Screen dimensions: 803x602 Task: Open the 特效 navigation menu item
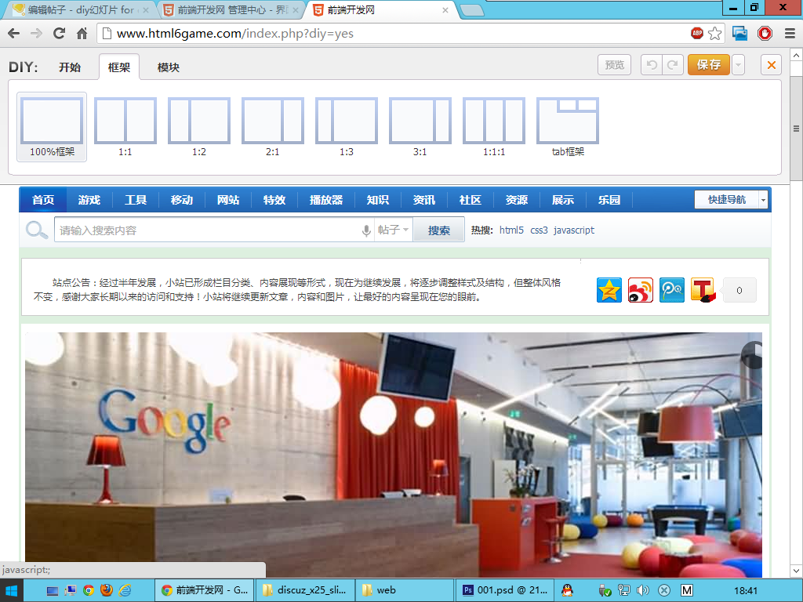coord(274,200)
